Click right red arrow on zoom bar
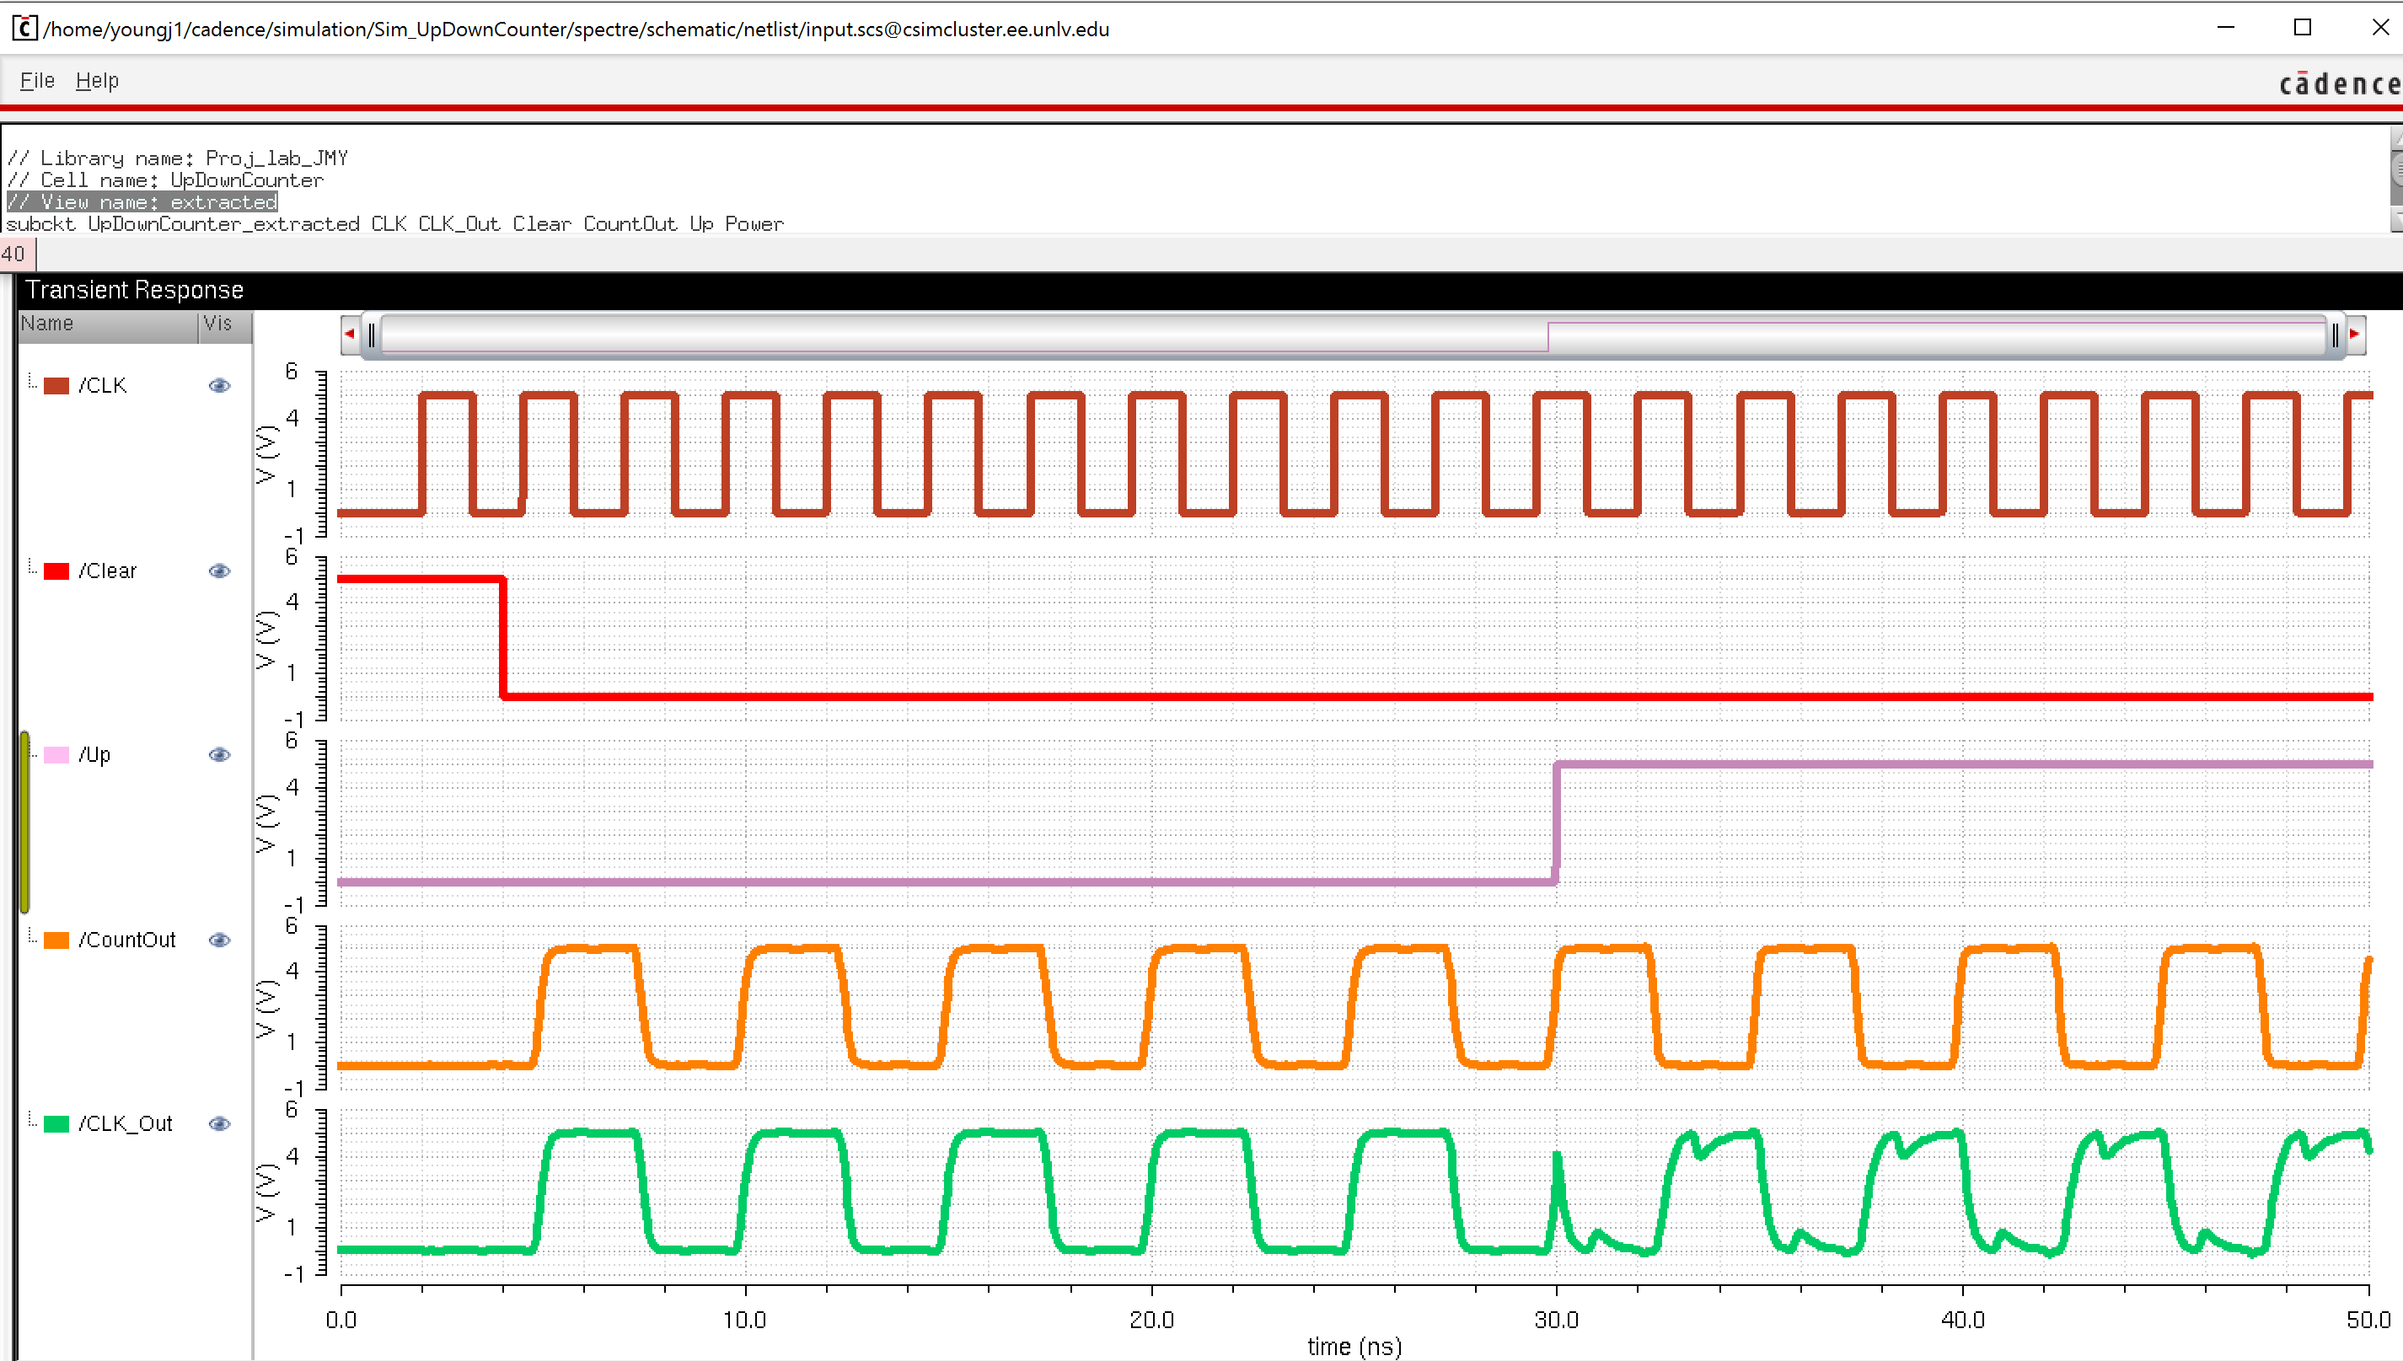 click(x=2355, y=334)
